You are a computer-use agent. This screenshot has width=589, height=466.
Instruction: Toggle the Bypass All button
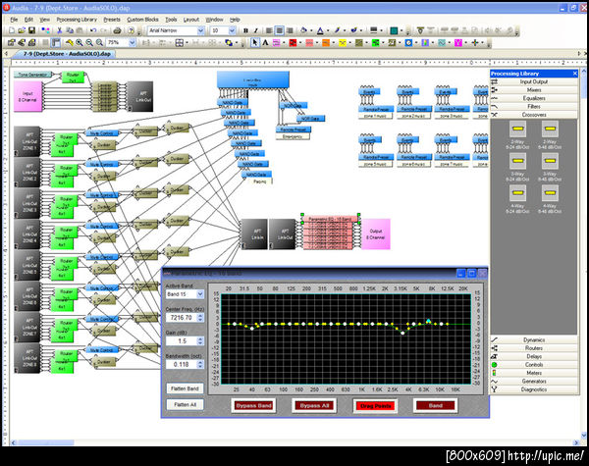tap(314, 405)
